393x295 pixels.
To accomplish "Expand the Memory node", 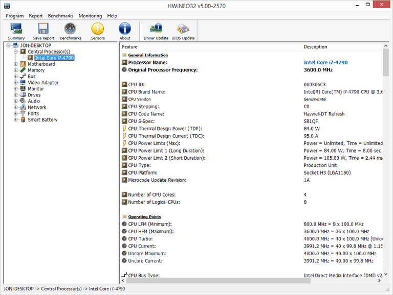I will point(15,70).
